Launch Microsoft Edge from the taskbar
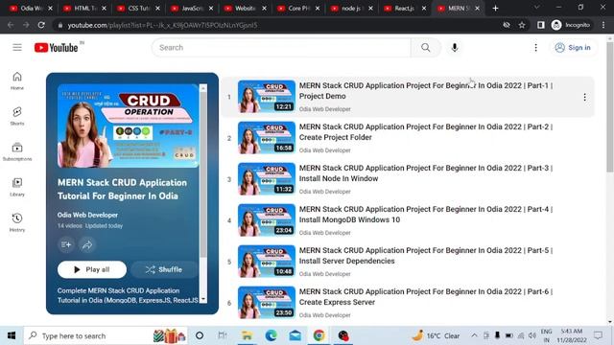Image resolution: width=614 pixels, height=345 pixels. (271, 335)
